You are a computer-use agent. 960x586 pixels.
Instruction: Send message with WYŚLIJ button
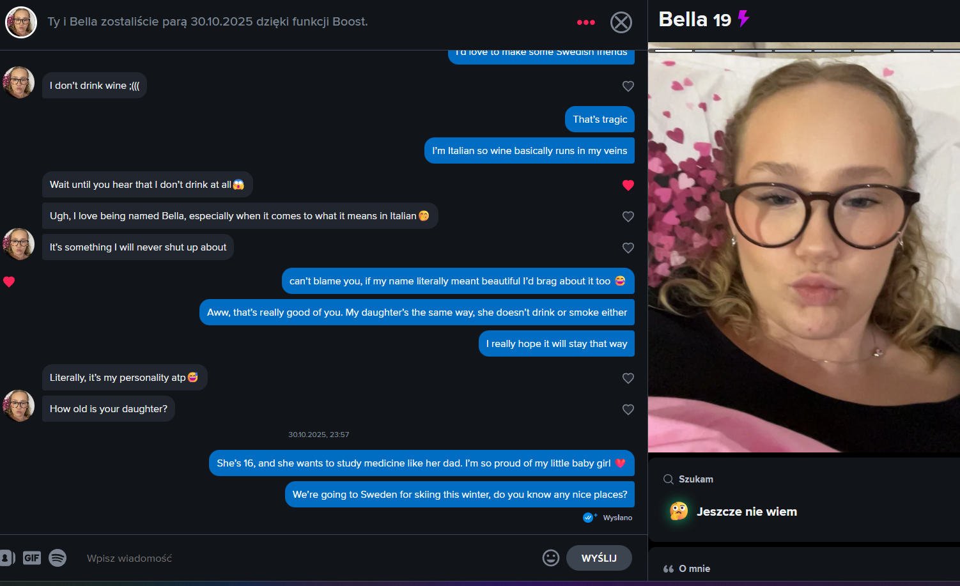[x=599, y=558]
